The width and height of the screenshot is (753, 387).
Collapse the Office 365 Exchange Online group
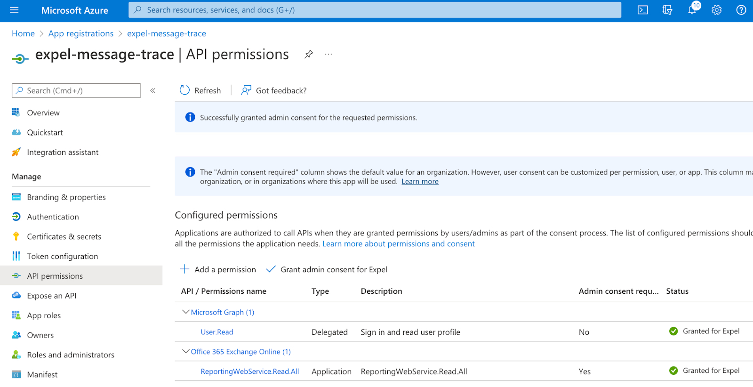pyautogui.click(x=186, y=352)
